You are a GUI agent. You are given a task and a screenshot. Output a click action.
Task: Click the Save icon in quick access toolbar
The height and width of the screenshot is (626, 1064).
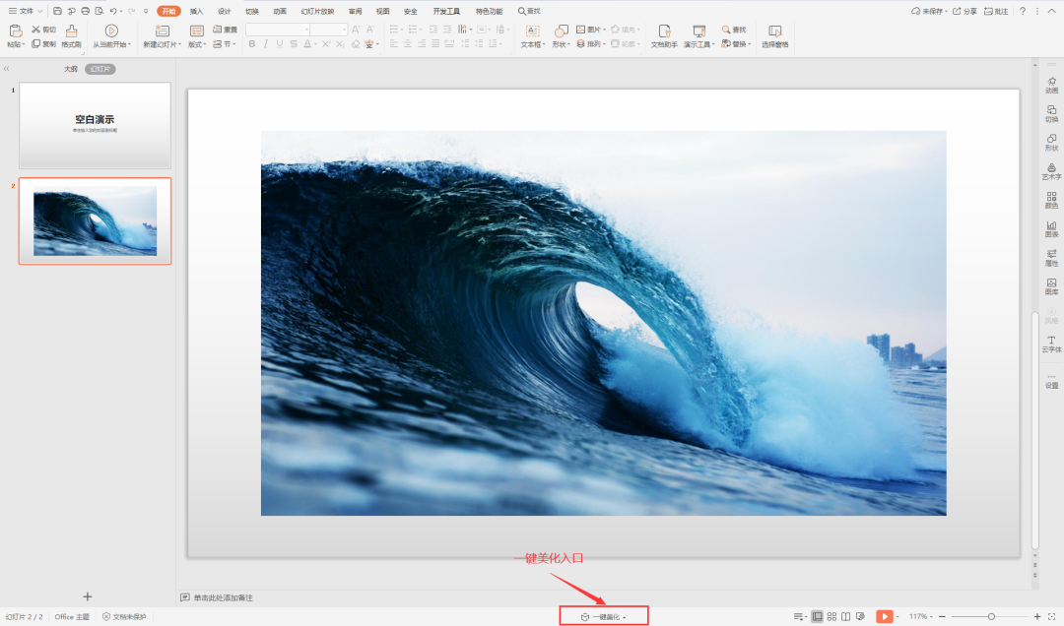[x=58, y=11]
